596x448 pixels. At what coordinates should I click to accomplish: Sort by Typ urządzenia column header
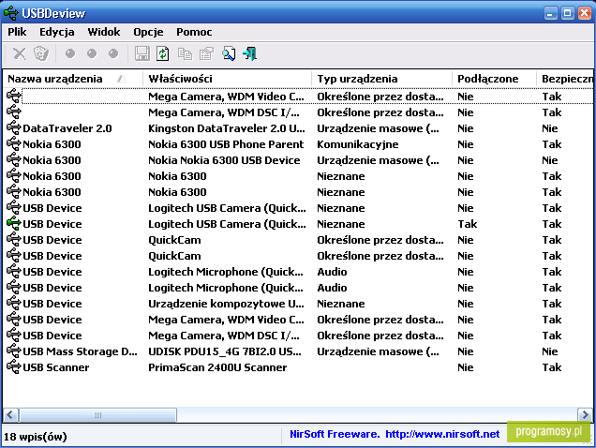(x=382, y=79)
